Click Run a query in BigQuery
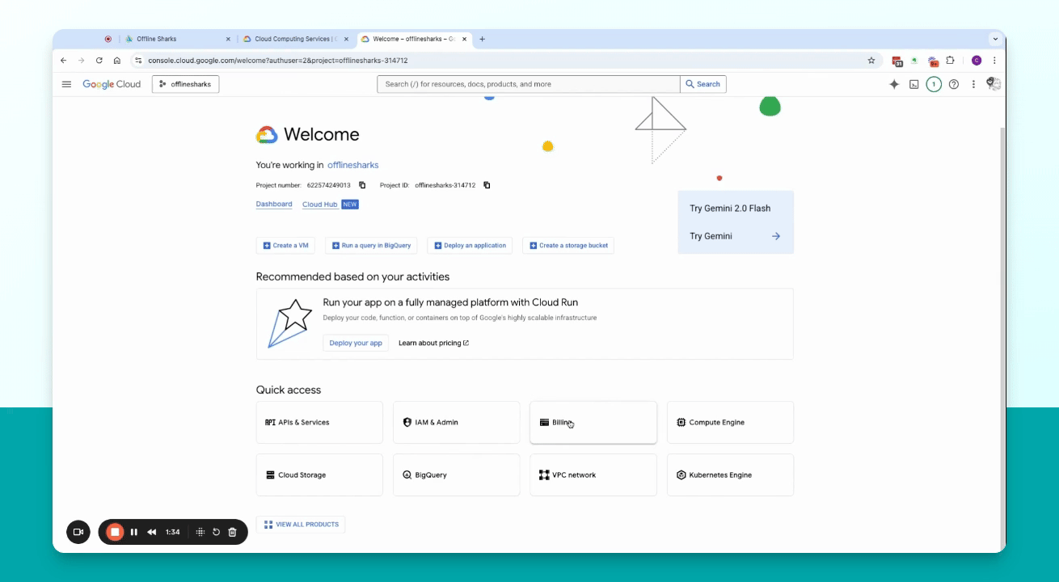Screen dimensions: 1059x582 click(371, 246)
